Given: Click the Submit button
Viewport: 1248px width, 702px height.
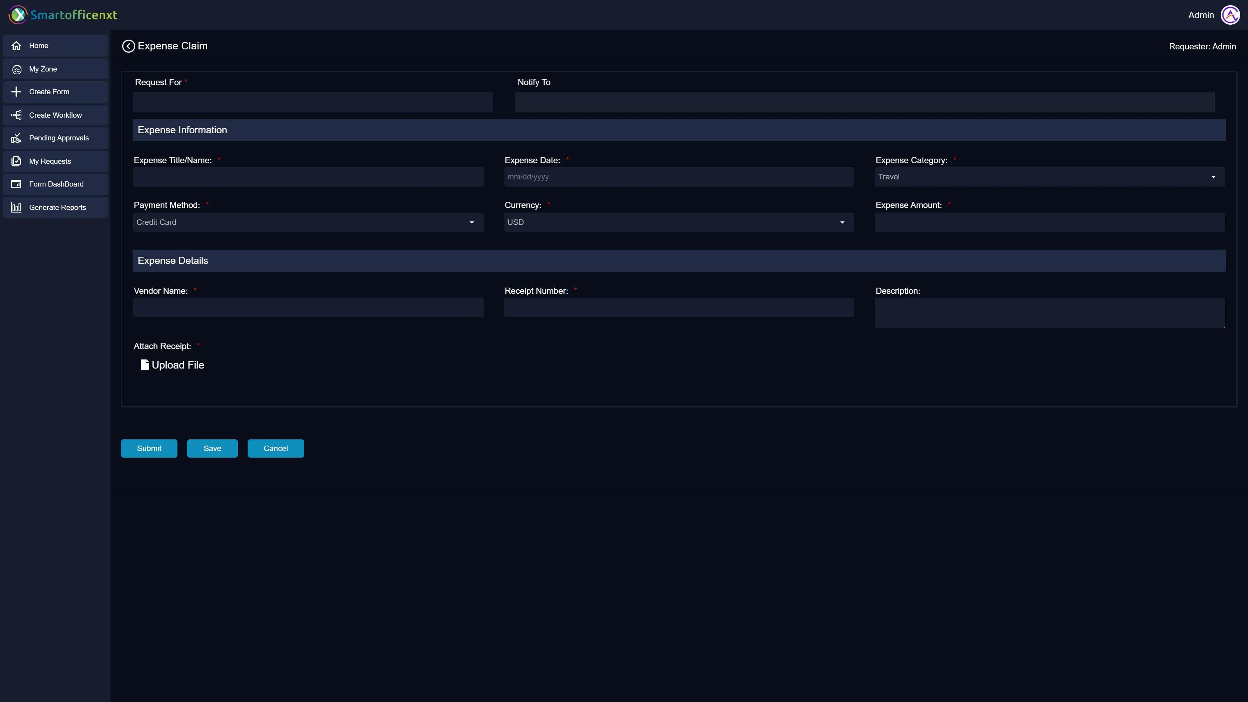Looking at the screenshot, I should 149,448.
